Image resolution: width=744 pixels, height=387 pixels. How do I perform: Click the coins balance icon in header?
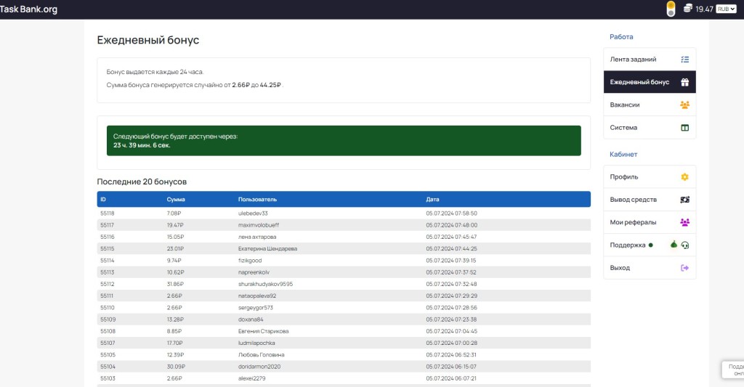(687, 8)
